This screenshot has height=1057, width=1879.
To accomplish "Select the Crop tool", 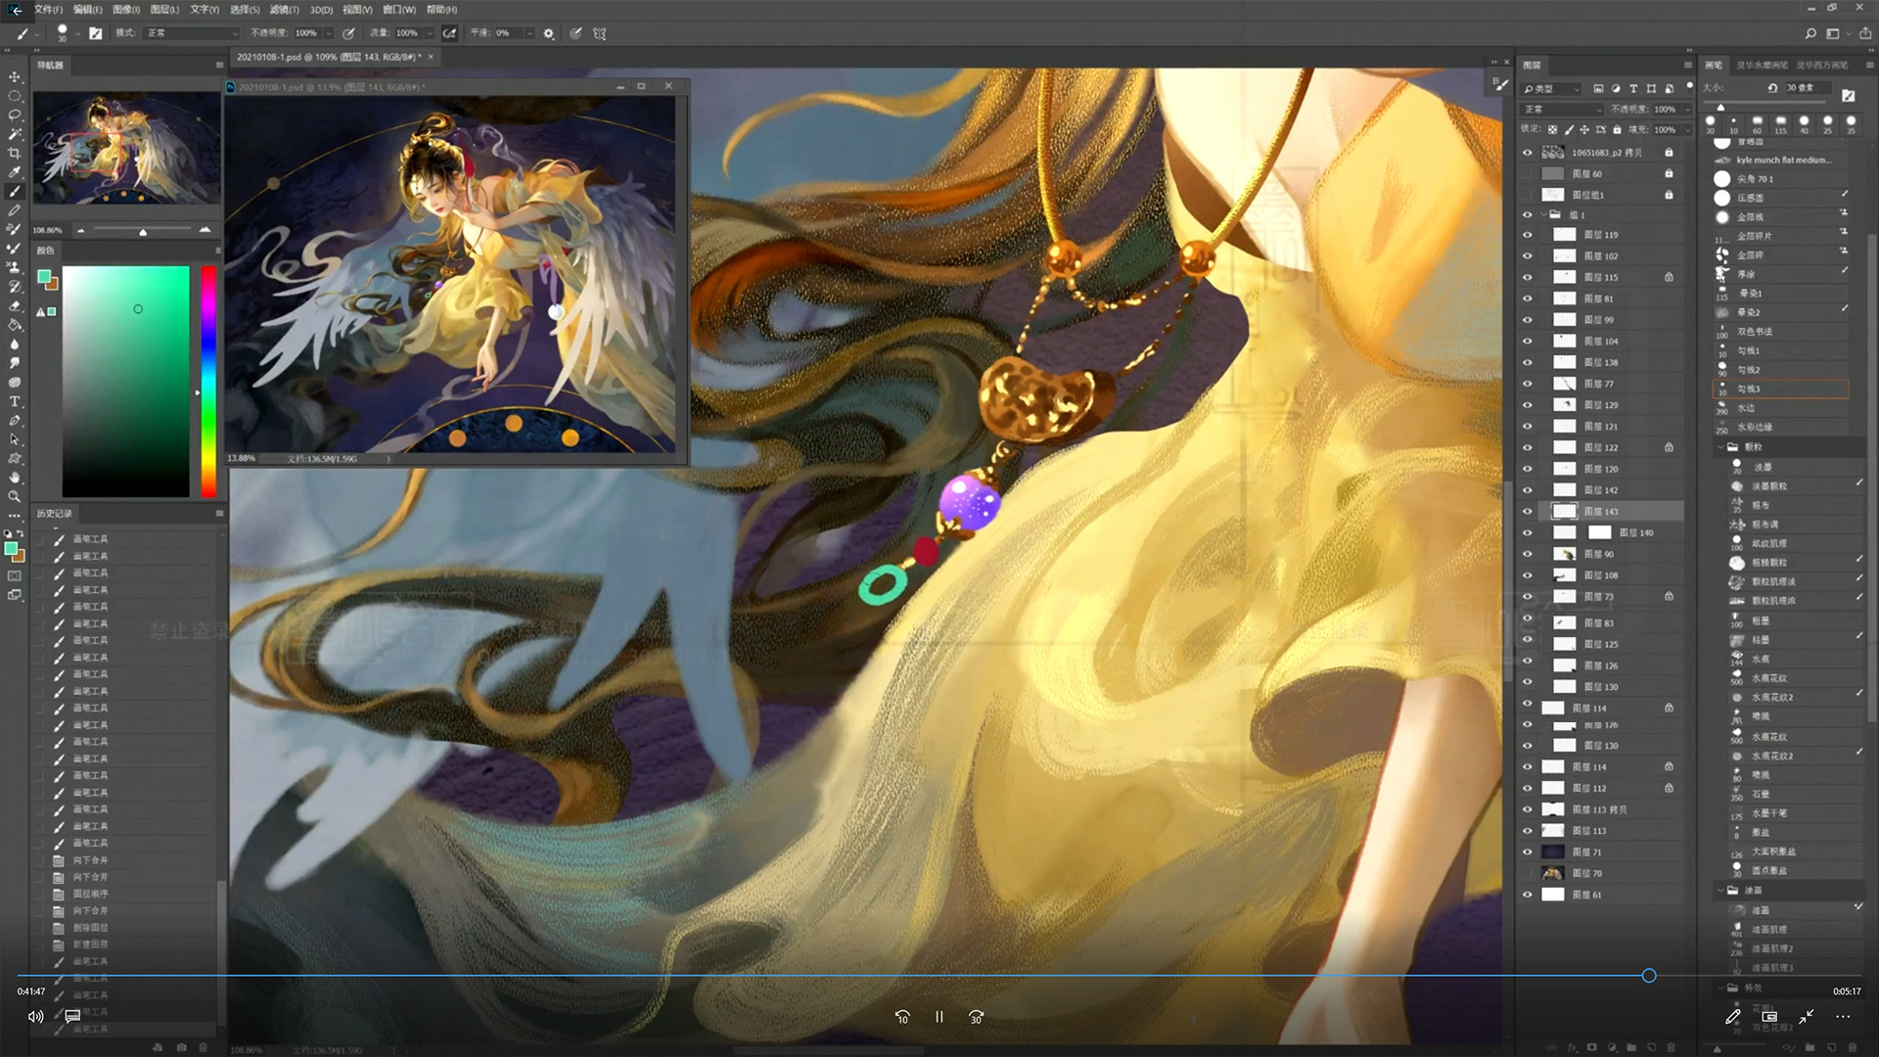I will coord(15,153).
